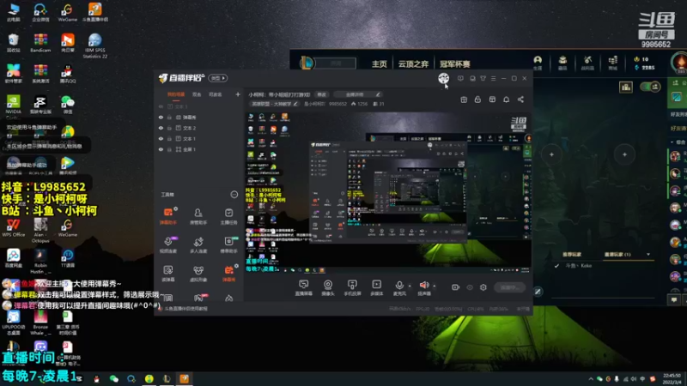Toggle visibility of 弹幕秀 source
687x386 pixels.
[161, 118]
